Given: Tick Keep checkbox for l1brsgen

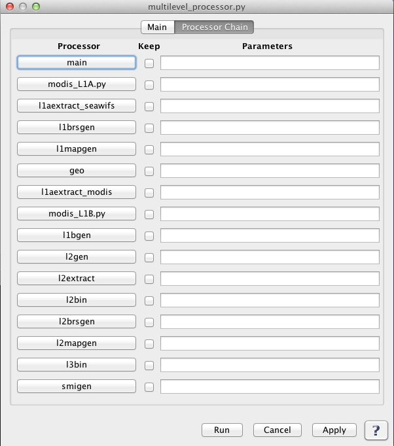Looking at the screenshot, I should click(149, 128).
